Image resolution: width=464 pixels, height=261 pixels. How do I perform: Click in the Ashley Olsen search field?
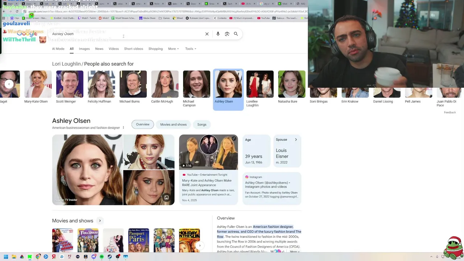tap(127, 34)
